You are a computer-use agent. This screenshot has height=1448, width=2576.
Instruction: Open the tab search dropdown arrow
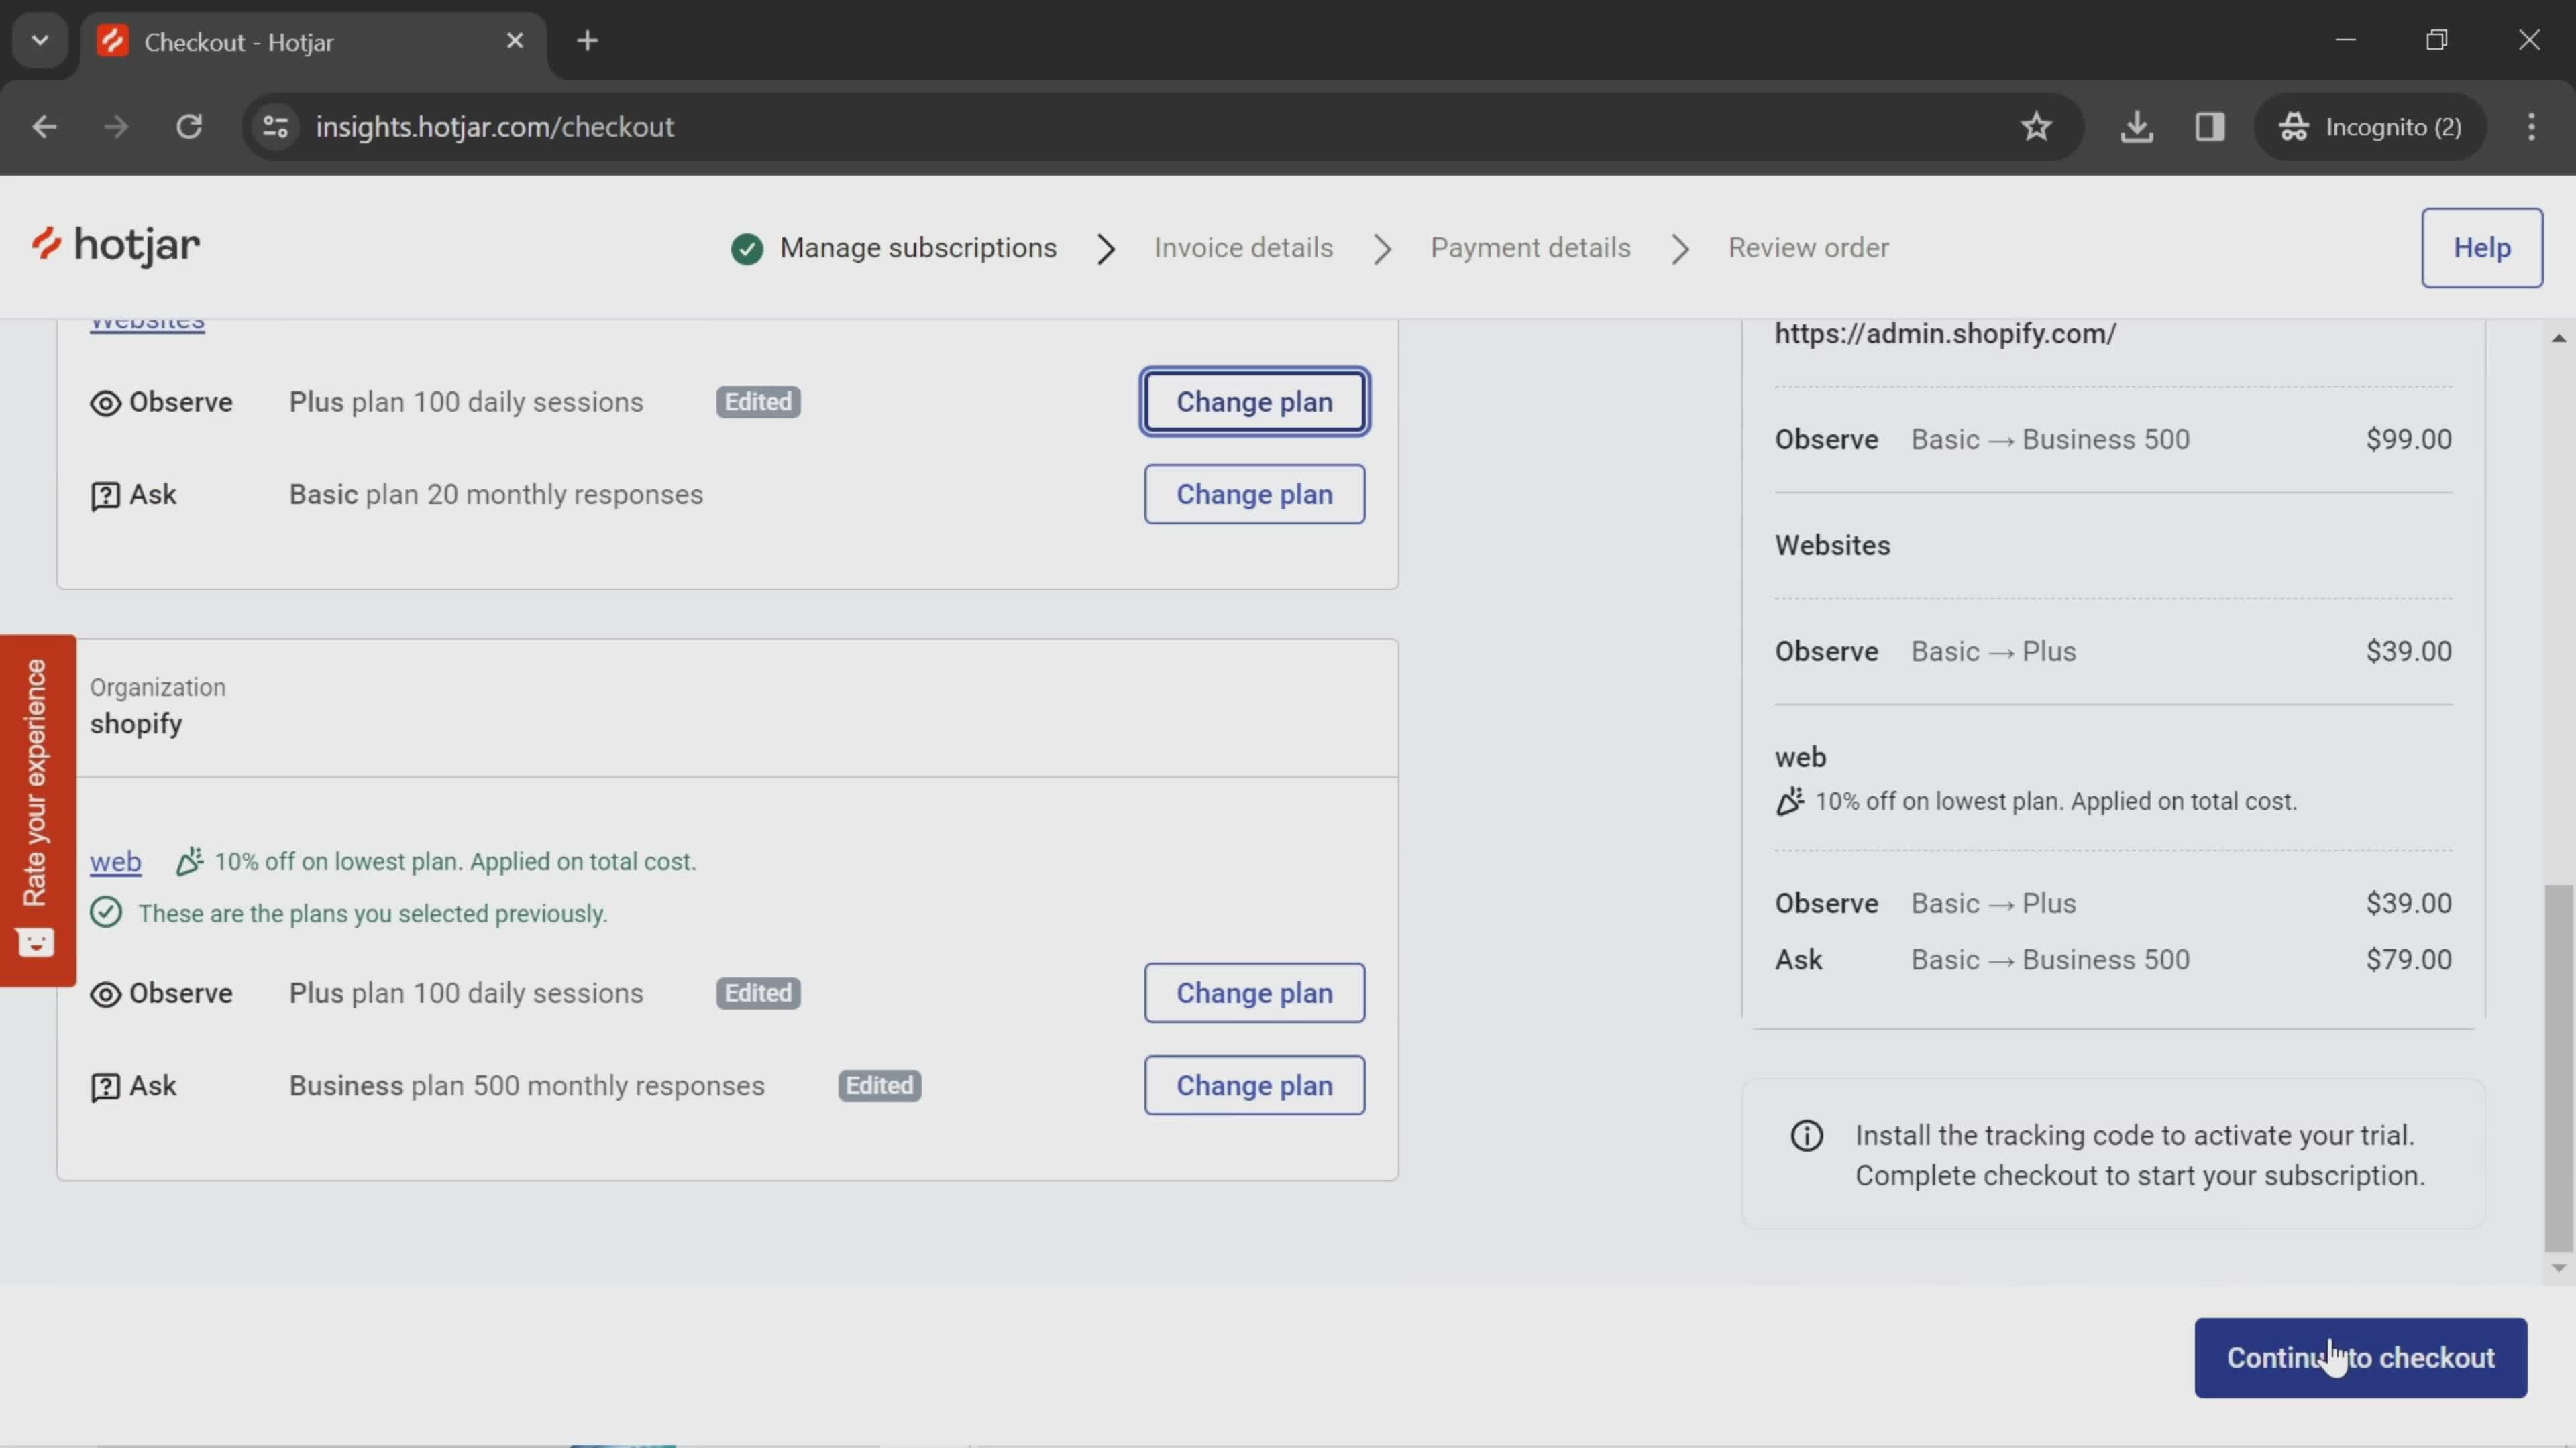(x=40, y=41)
